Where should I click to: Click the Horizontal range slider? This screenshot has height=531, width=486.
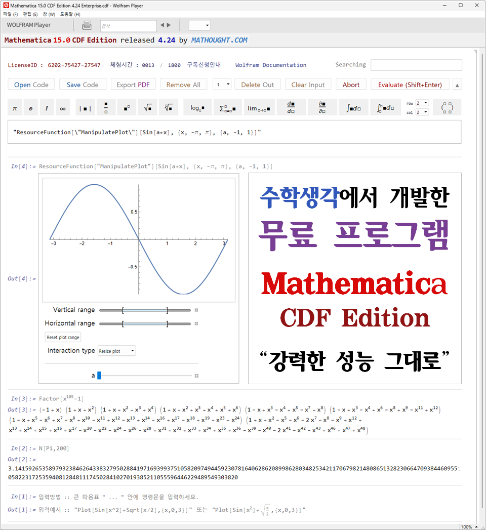(x=145, y=324)
